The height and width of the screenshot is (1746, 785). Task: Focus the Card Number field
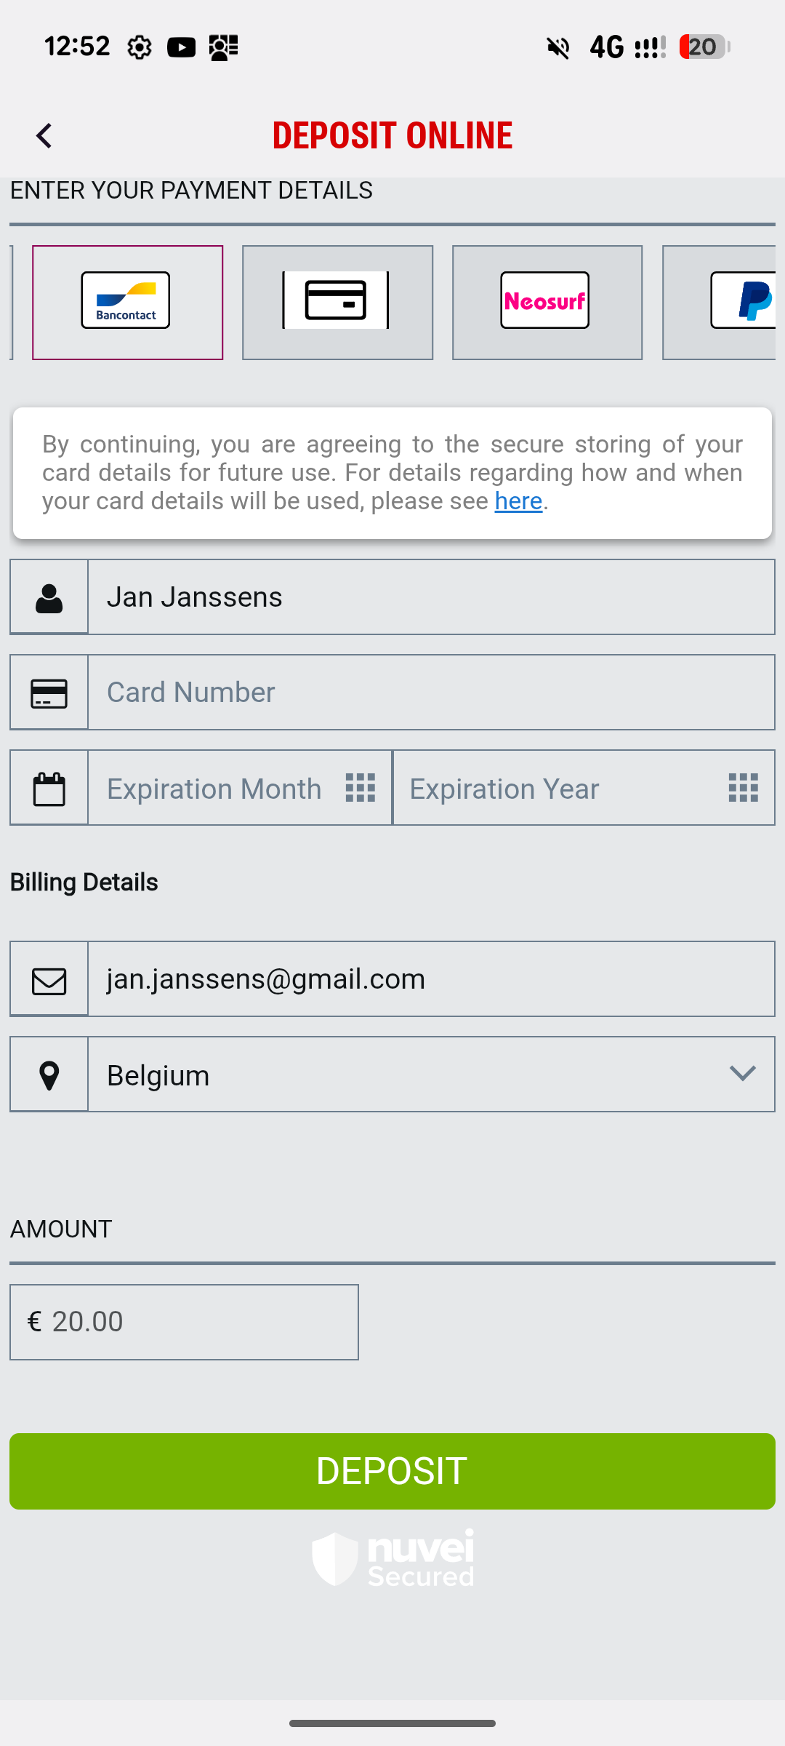click(430, 693)
